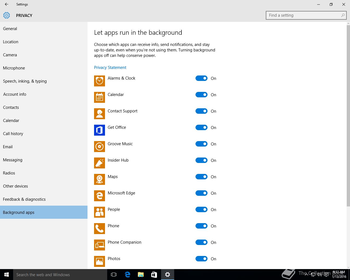Disable the Microsoft Edge background toggle
Image resolution: width=350 pixels, height=280 pixels.
202,193
